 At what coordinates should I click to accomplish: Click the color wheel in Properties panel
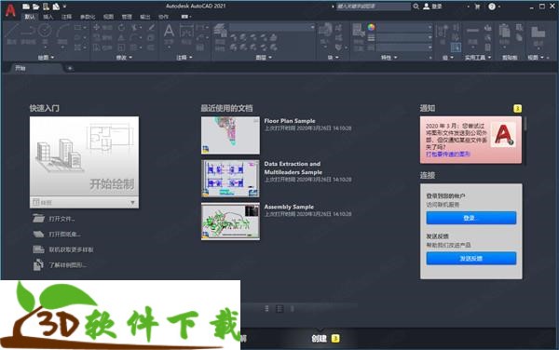(371, 27)
